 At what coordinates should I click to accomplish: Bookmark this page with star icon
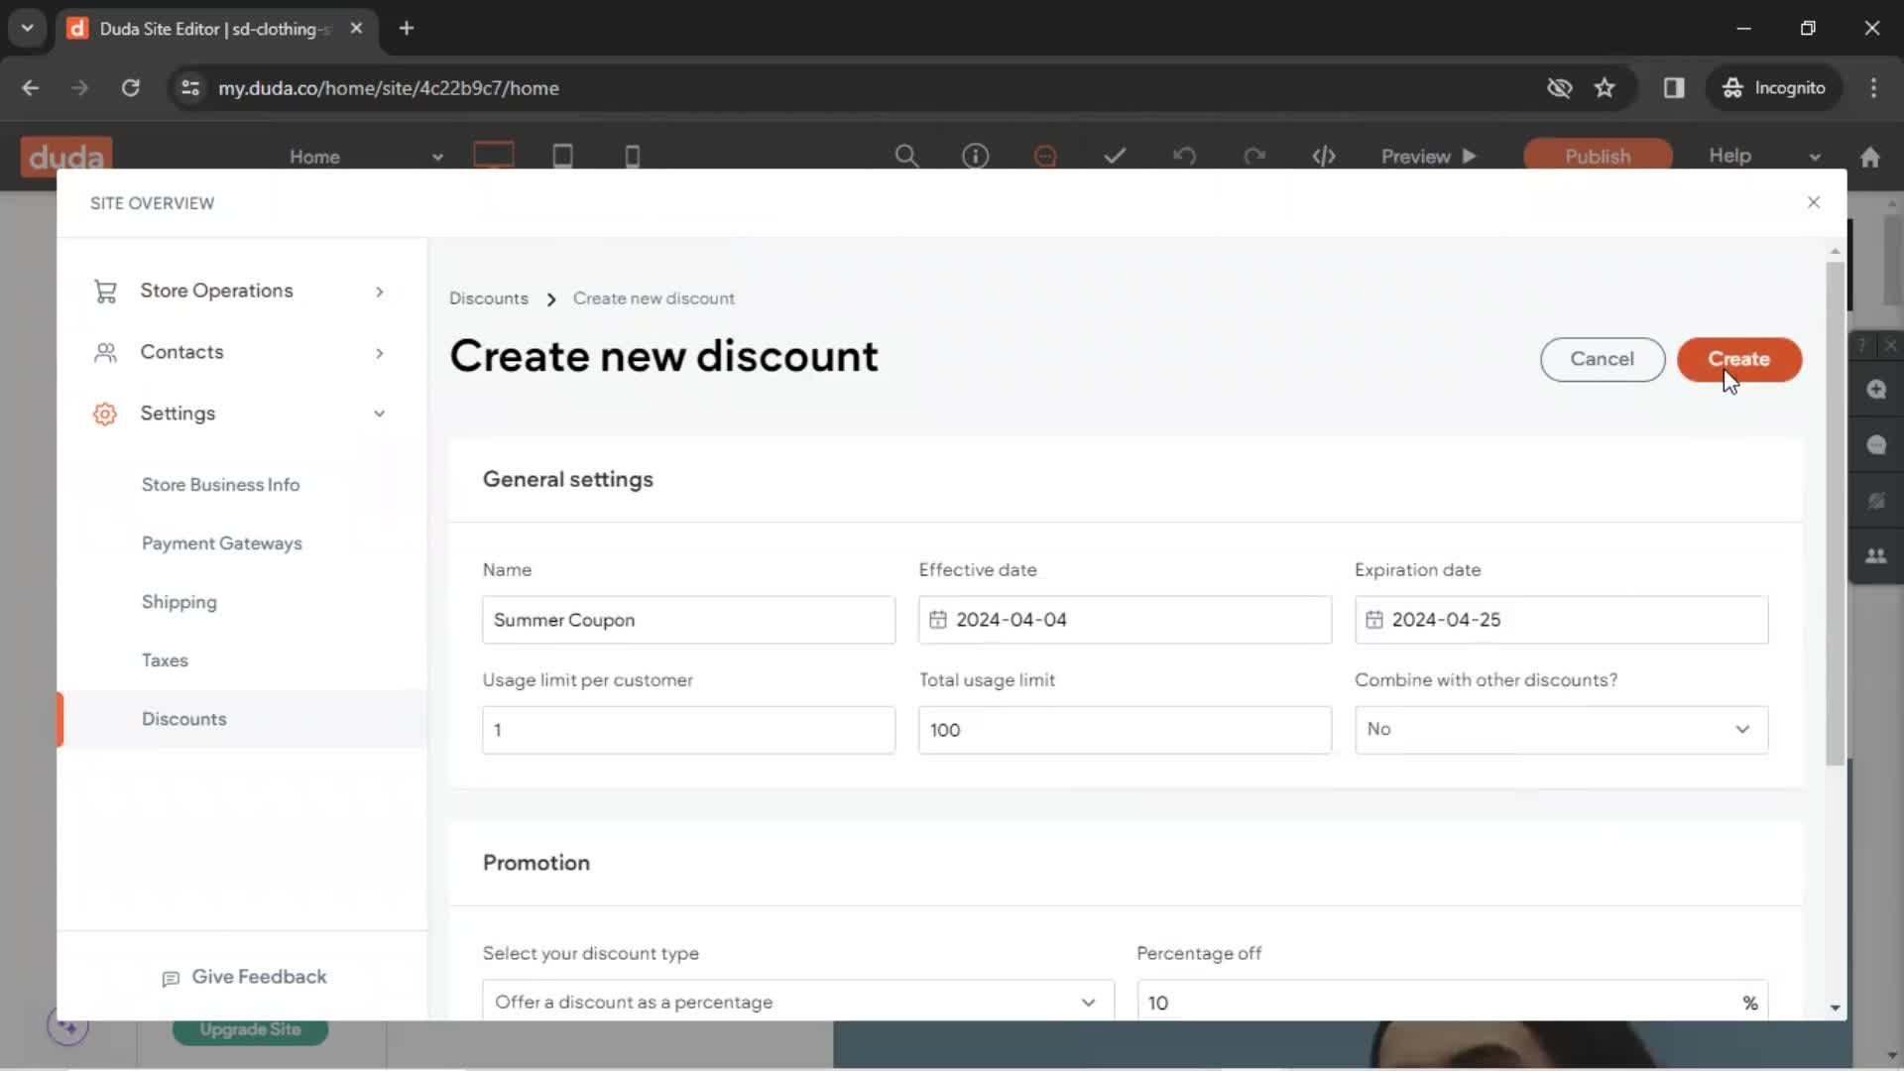tap(1605, 87)
